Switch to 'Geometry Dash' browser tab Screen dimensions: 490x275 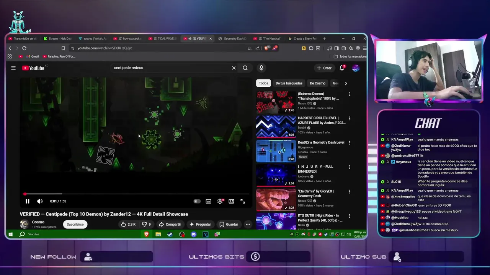233,39
